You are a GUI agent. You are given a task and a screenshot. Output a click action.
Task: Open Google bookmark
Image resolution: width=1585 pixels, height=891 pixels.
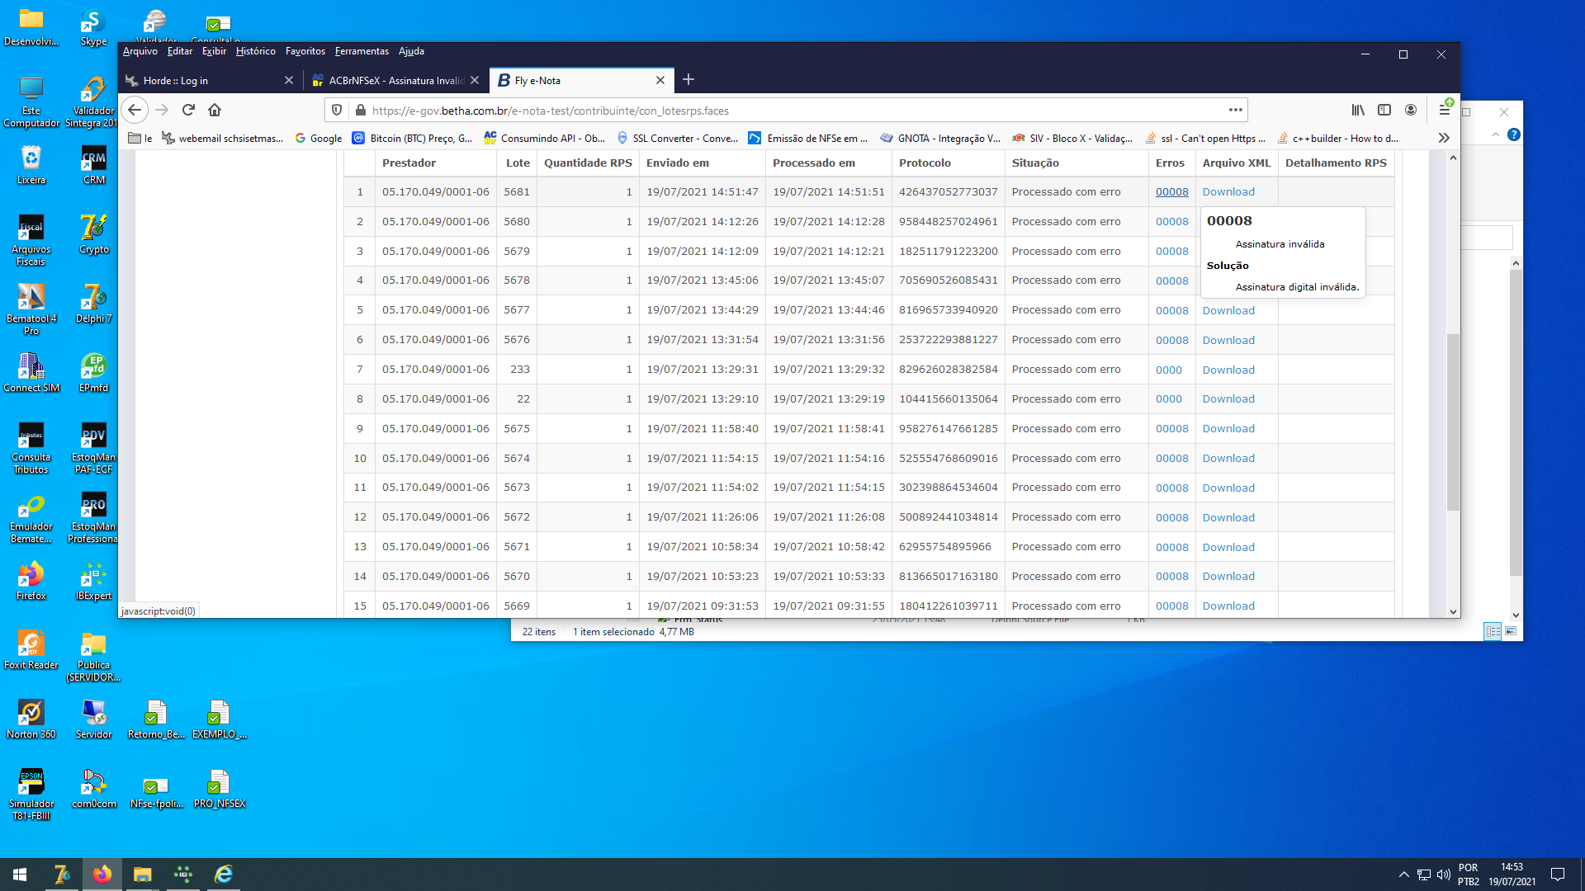click(318, 138)
